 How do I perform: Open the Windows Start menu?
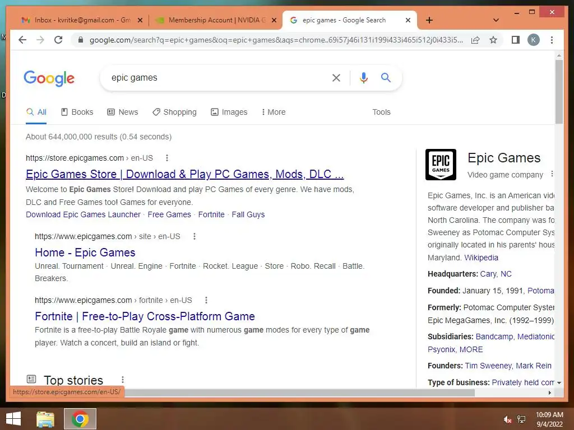13,419
